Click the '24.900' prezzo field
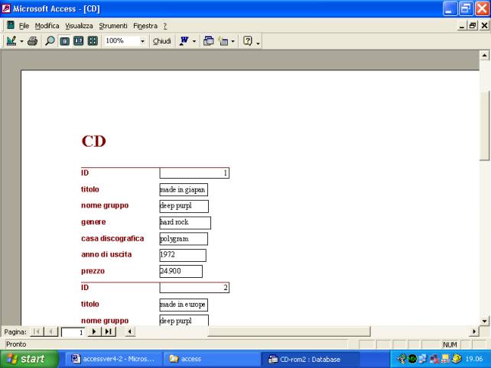The width and height of the screenshot is (491, 368). pyautogui.click(x=181, y=271)
